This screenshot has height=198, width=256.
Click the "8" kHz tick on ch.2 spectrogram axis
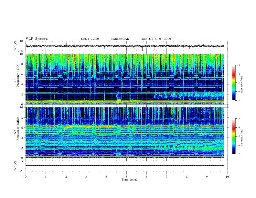coord(22,118)
